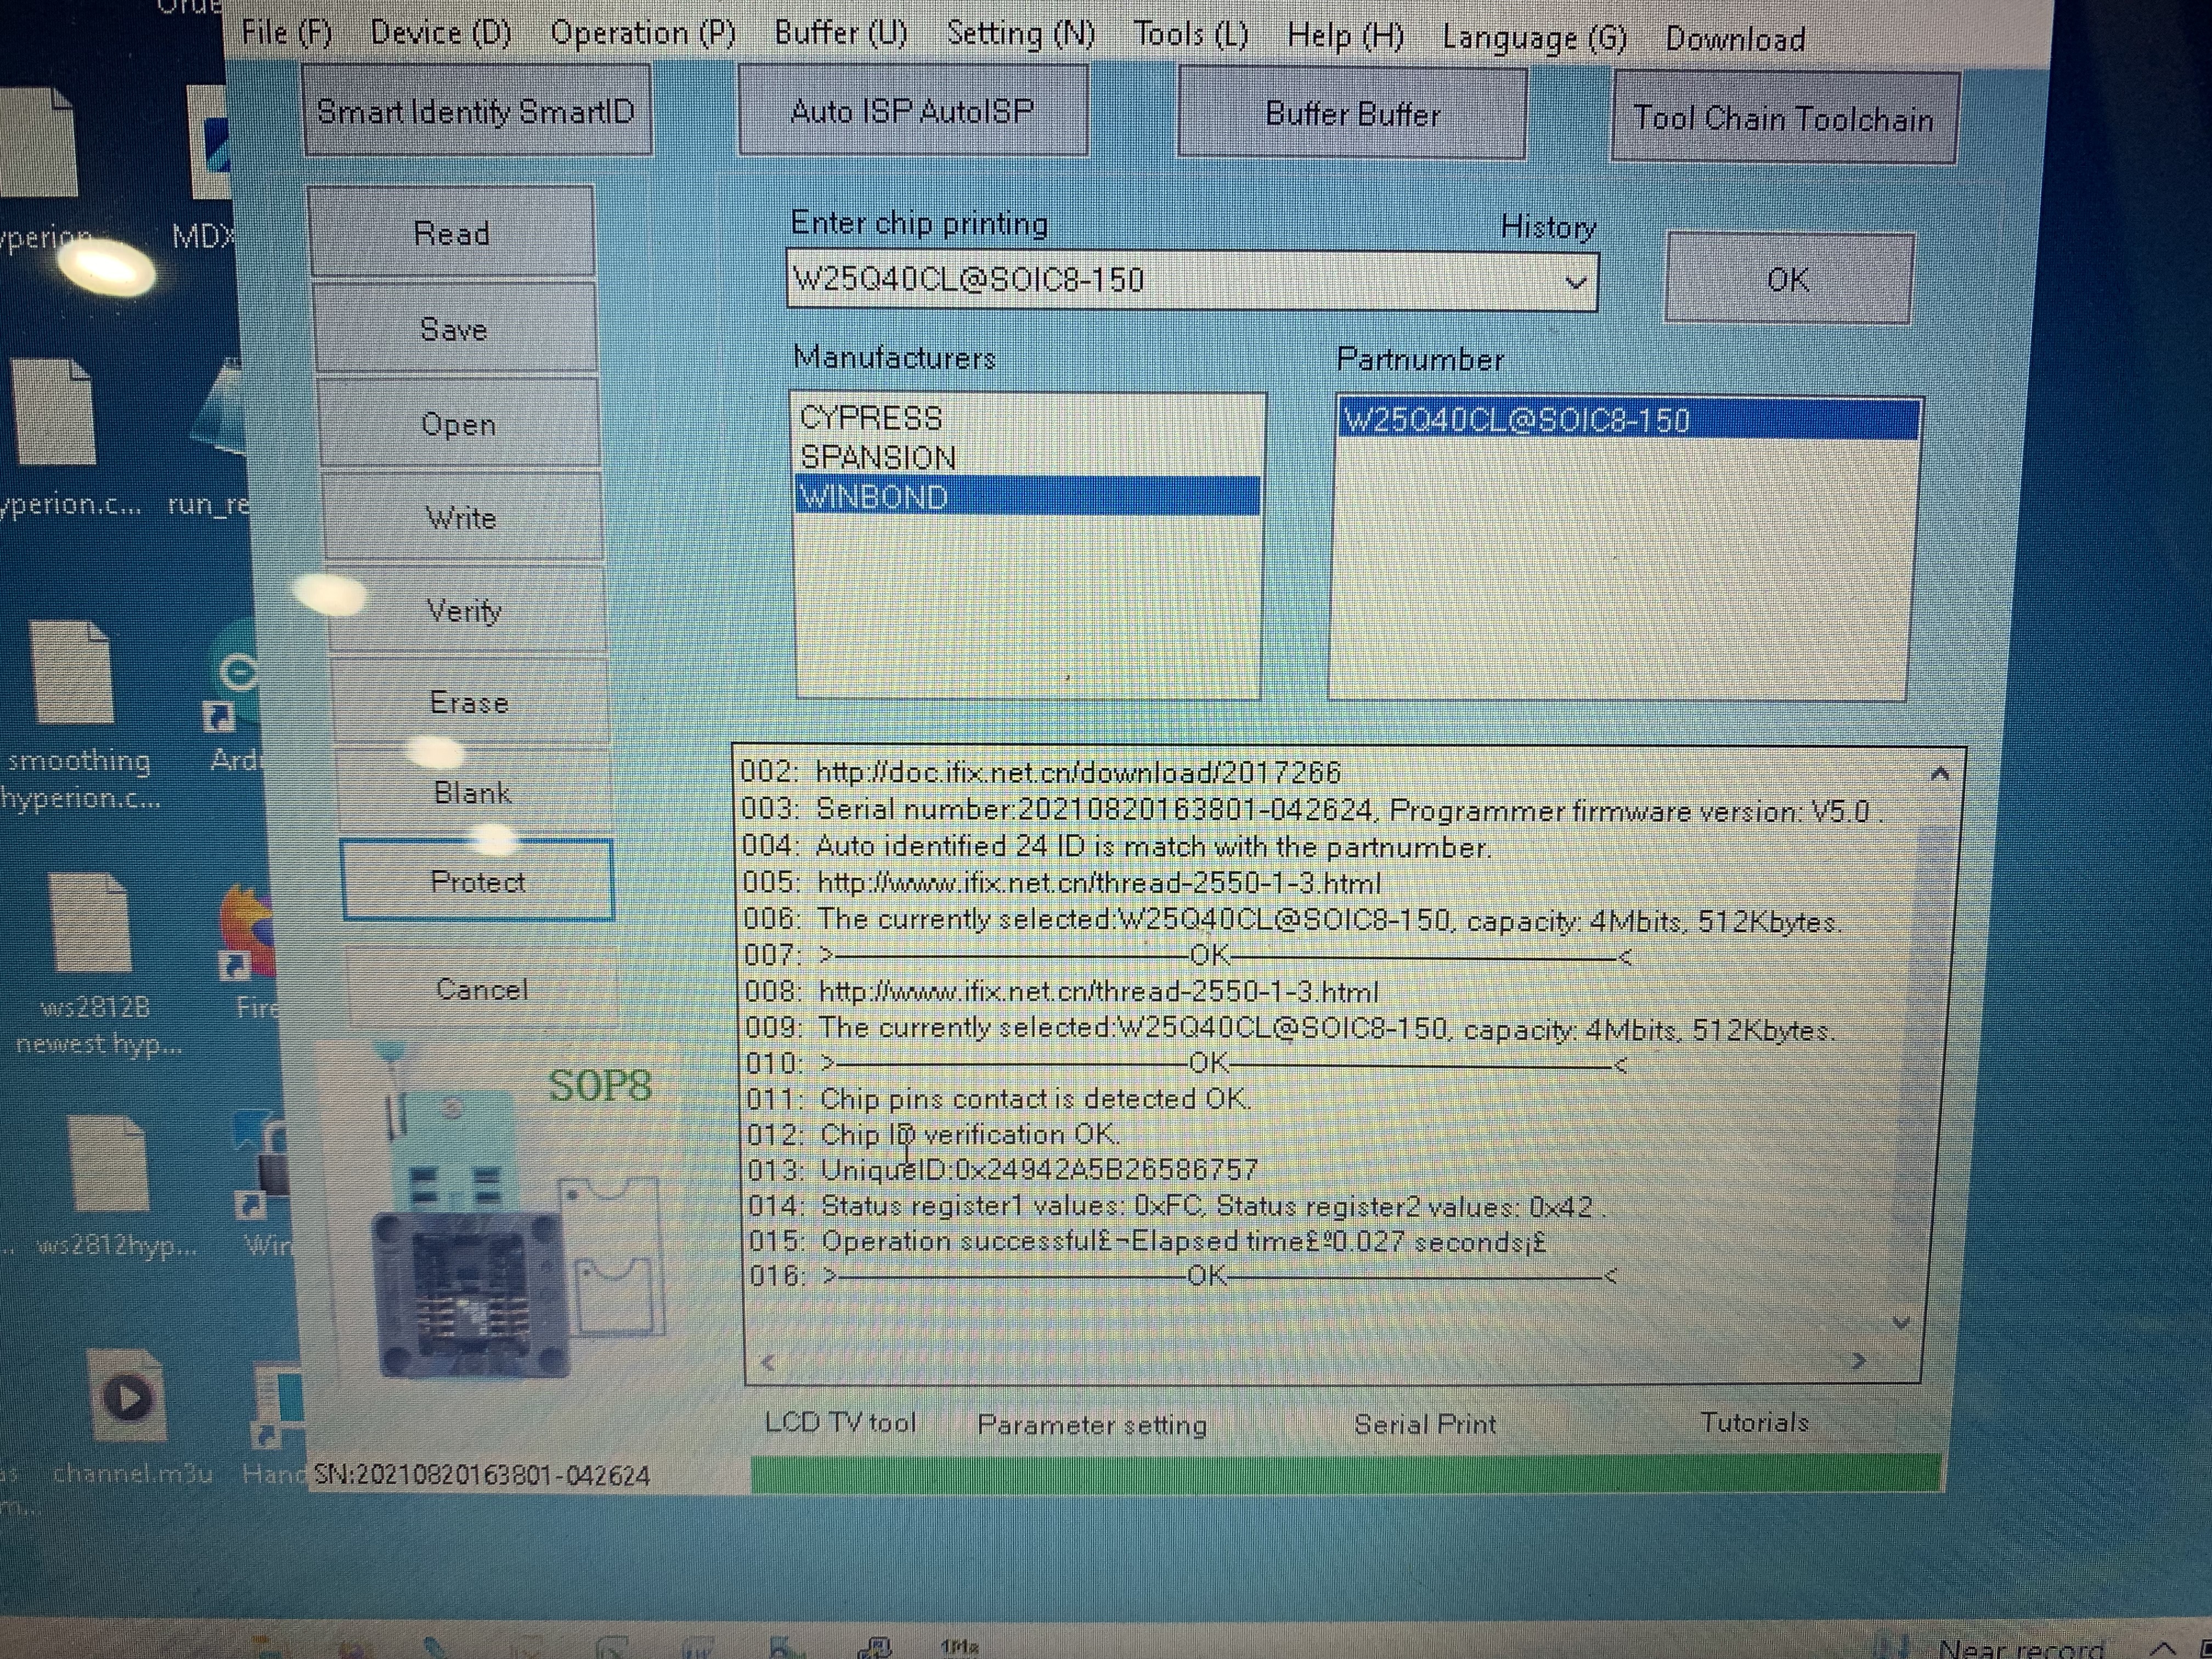Click the Smart Identify SmartID button
This screenshot has height=1659, width=2212.
[476, 111]
